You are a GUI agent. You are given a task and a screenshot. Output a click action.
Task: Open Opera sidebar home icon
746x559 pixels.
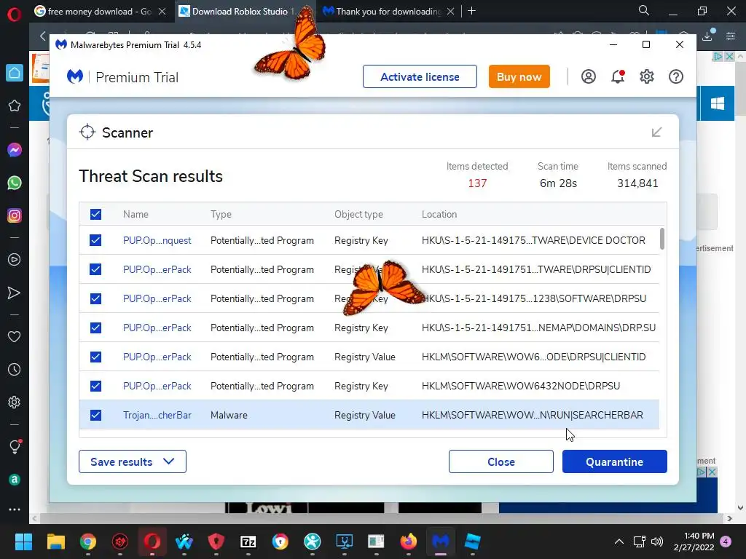(15, 73)
